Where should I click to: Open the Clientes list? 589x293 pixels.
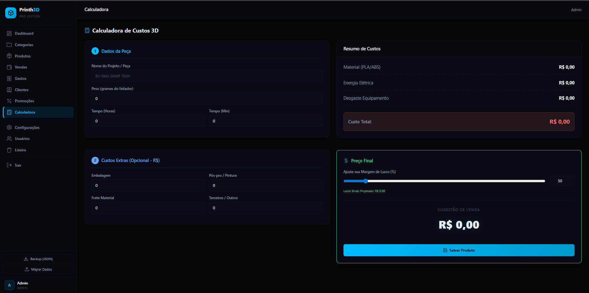point(38,90)
